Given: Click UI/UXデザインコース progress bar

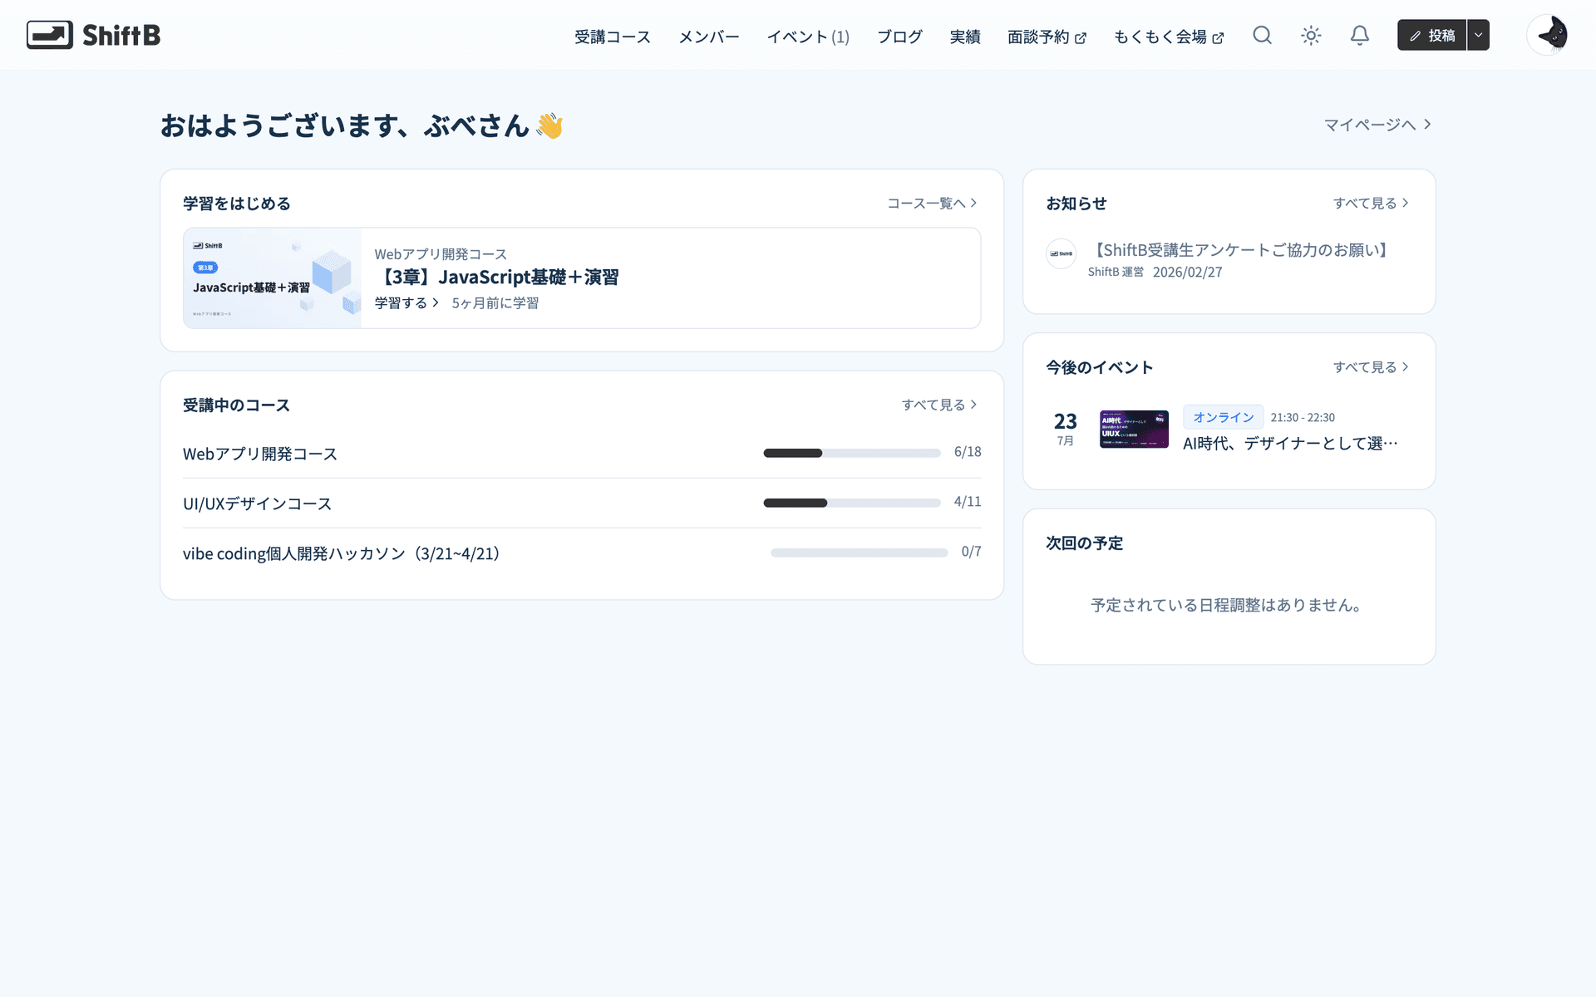Looking at the screenshot, I should click(x=852, y=503).
